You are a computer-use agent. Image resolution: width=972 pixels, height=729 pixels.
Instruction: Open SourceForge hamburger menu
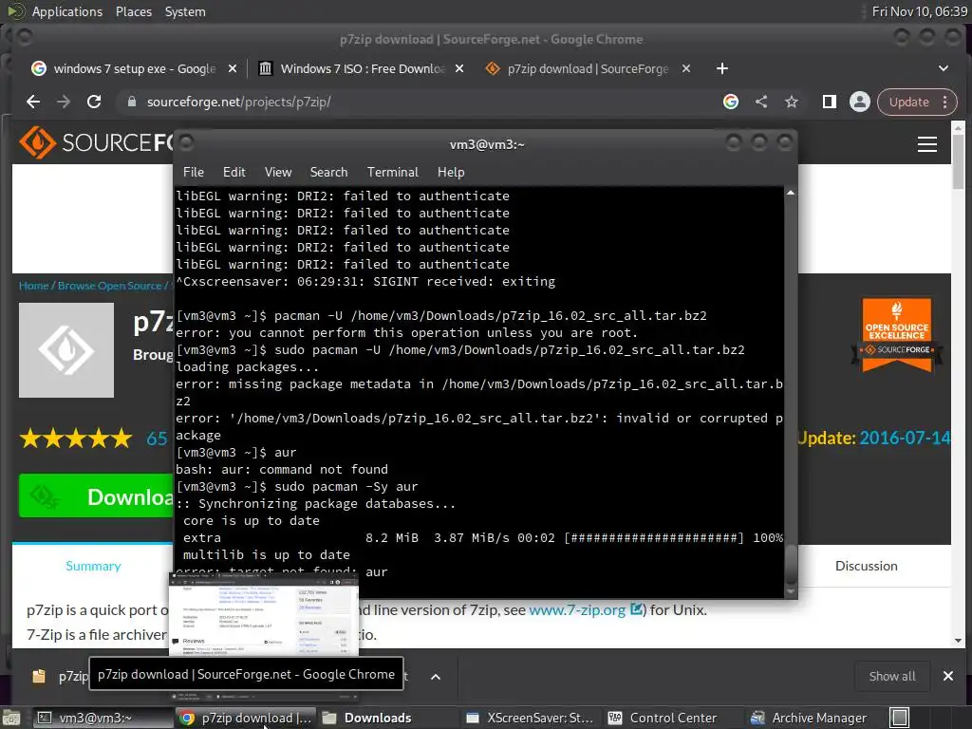click(927, 144)
